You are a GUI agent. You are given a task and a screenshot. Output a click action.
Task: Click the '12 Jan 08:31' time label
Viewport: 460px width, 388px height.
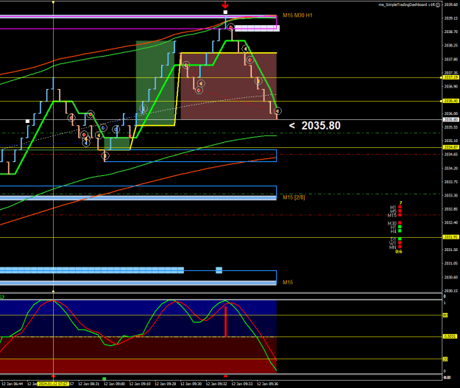pyautogui.click(x=88, y=384)
